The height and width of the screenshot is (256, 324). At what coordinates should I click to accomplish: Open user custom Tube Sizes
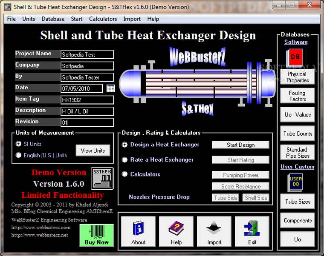click(297, 202)
